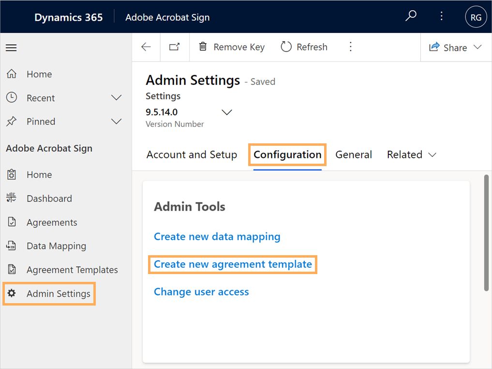
Task: Open record in new window icon
Action: tap(175, 47)
